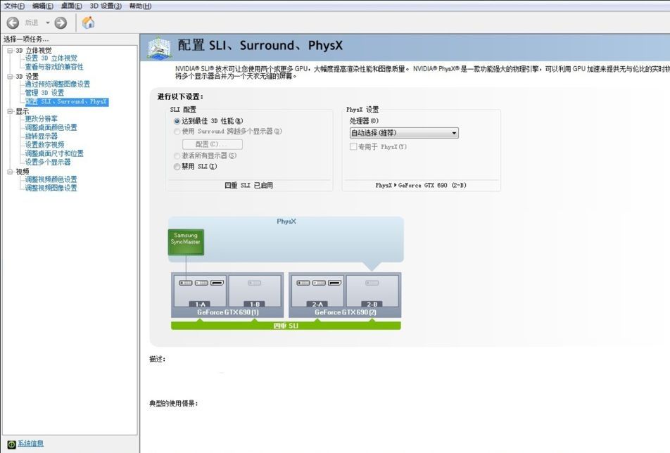The width and height of the screenshot is (670, 453).
Task: Open 查看与游戏的兼容性 task
Action: click(53, 67)
